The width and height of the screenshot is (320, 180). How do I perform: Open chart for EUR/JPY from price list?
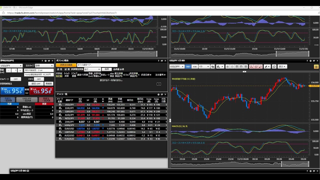tap(60, 108)
